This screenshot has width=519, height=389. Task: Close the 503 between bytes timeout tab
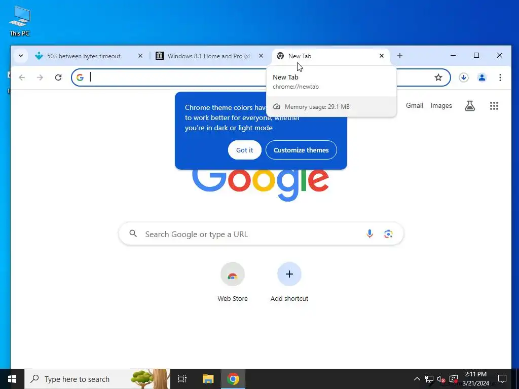coord(140,56)
